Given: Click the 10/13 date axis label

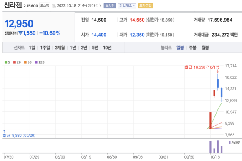Looking at the screenshot, I should (x=215, y=157).
